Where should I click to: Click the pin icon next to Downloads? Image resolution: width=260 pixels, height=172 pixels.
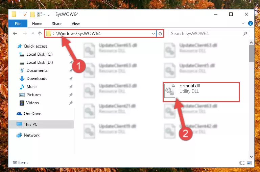coord(71,79)
